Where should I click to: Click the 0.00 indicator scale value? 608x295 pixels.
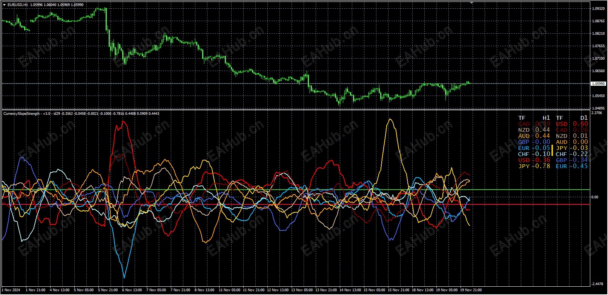click(x=595, y=197)
